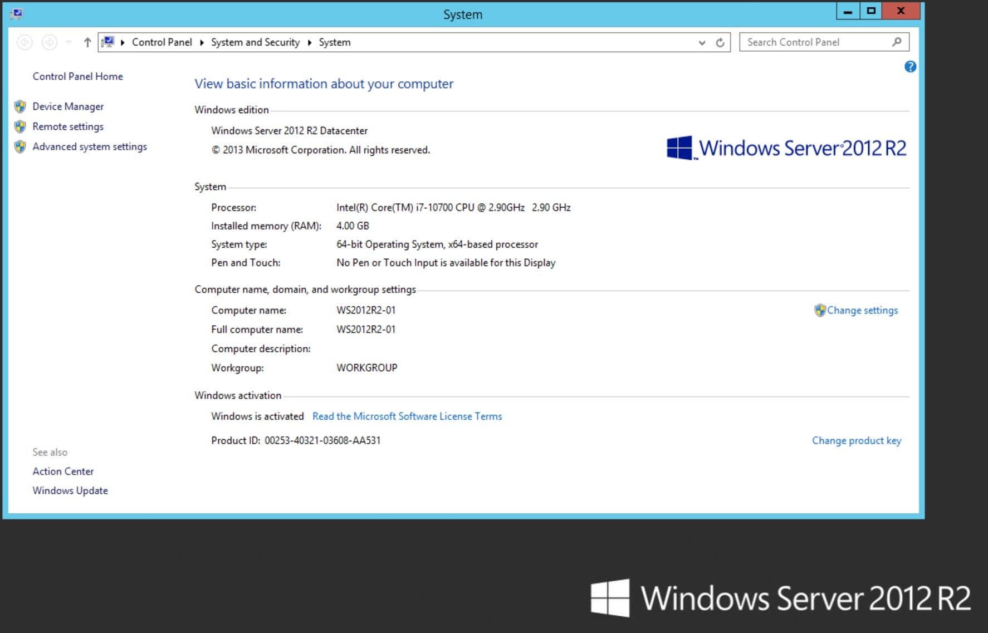This screenshot has width=988, height=633.
Task: Click the Computer name value WS2012R2-01
Action: pyautogui.click(x=366, y=310)
